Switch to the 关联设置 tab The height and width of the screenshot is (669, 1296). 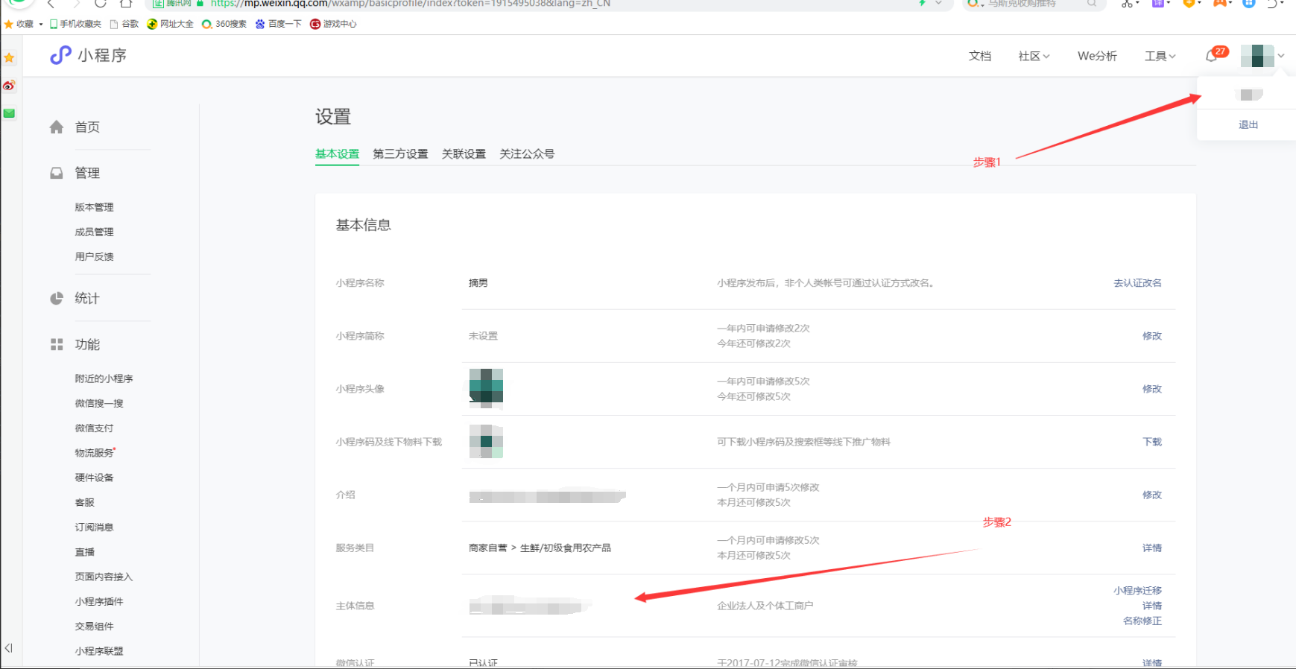point(464,154)
